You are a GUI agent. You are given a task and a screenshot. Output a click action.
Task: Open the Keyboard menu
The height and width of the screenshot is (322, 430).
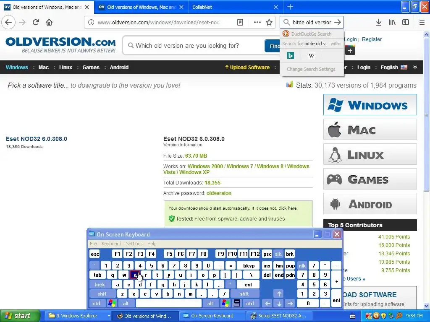pos(111,244)
